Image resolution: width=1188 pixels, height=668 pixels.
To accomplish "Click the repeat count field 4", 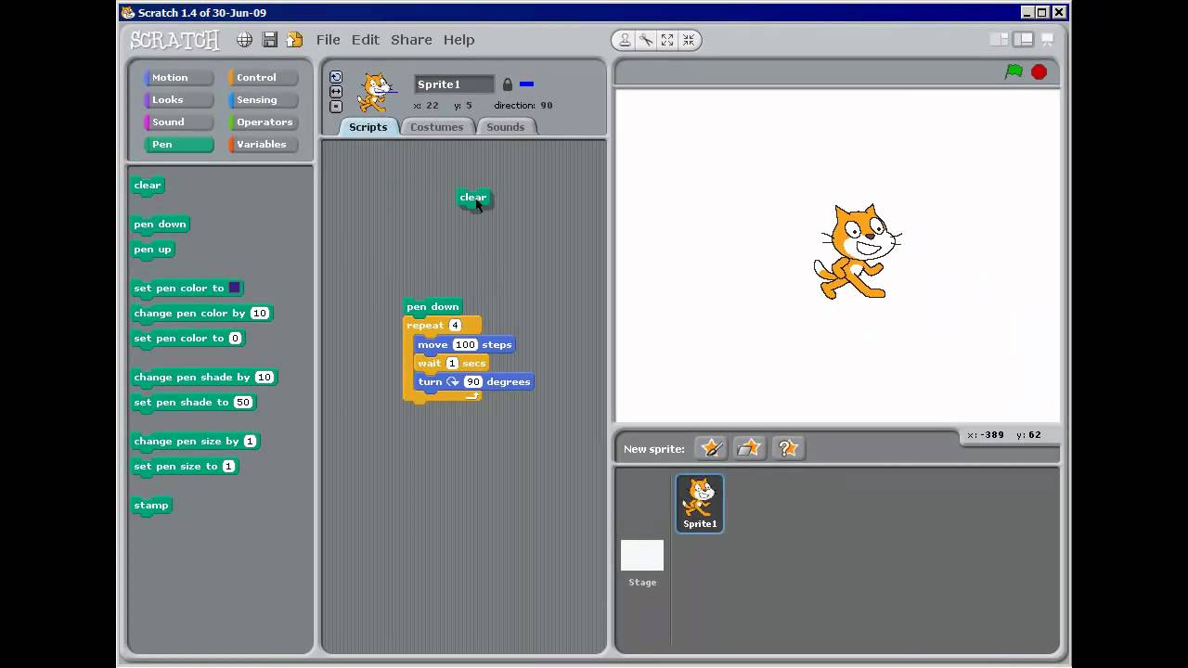I will tap(455, 325).
